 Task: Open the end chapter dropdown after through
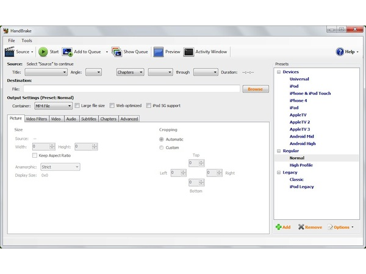[206, 72]
